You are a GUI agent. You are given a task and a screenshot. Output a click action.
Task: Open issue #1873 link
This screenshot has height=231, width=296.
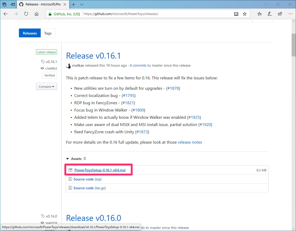tap(142, 132)
